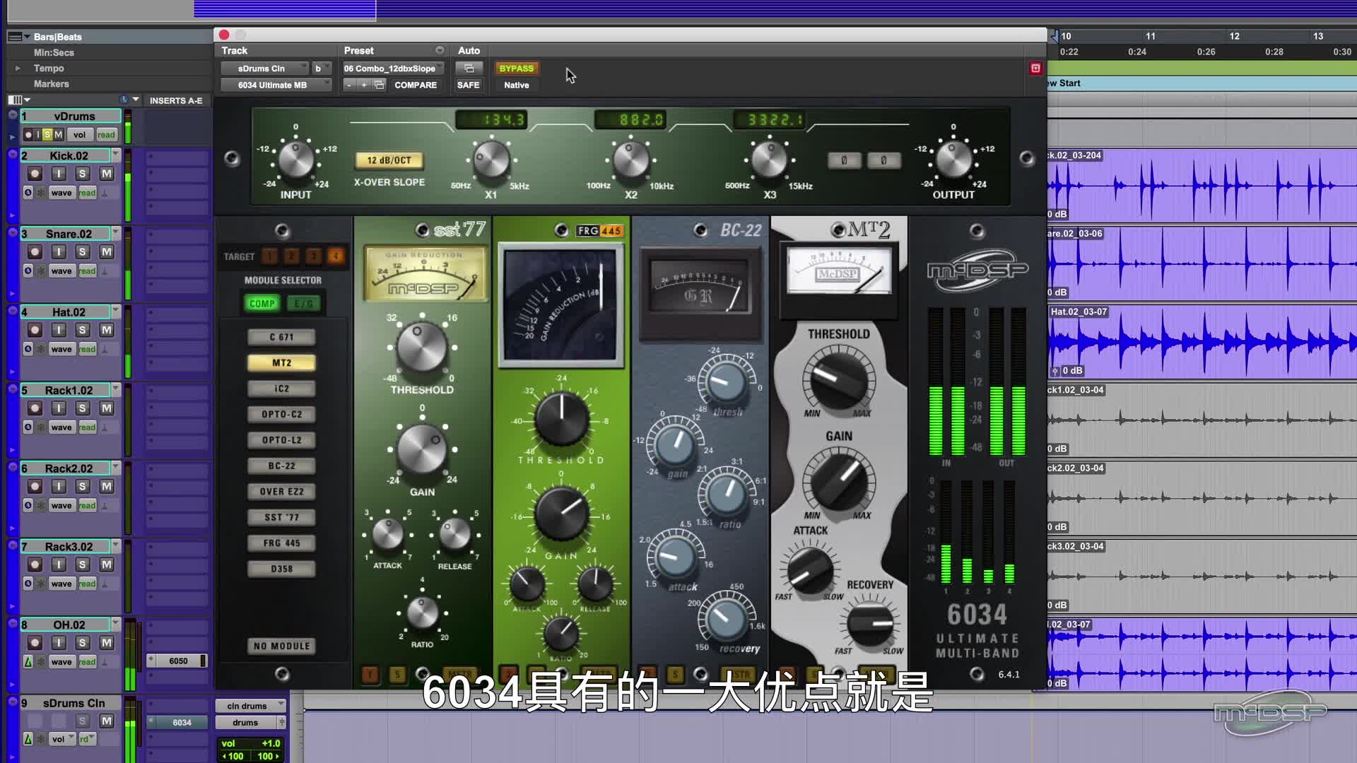1357x763 pixels.
Task: Open Kick.02 track name dropdown arrow
Action: point(116,154)
